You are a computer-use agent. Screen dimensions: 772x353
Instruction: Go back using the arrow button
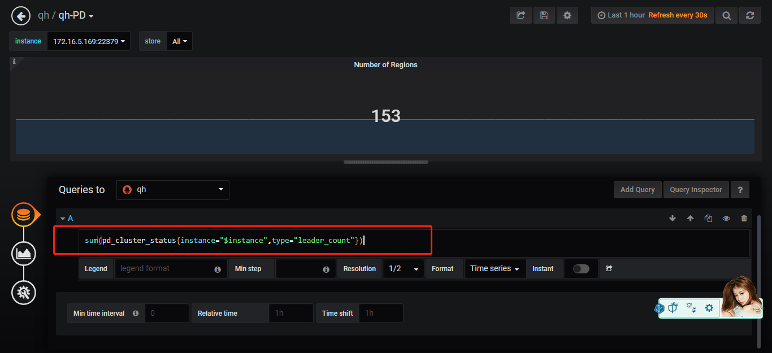click(21, 16)
